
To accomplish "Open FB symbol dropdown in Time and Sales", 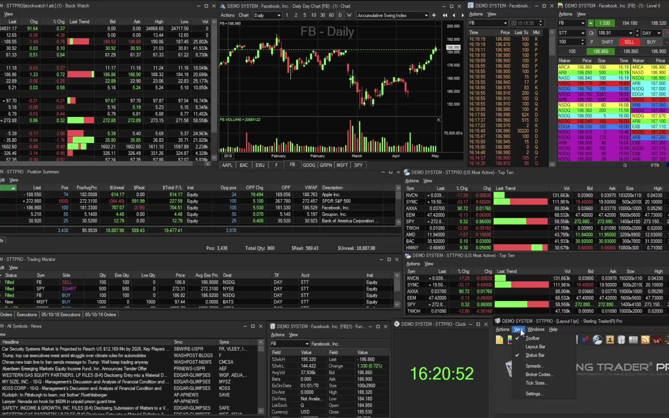I will (505, 23).
